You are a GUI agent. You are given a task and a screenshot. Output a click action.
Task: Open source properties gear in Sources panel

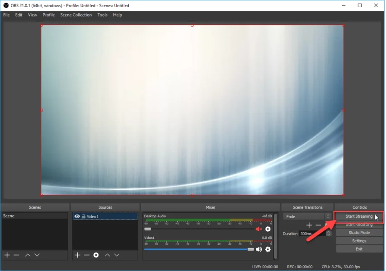(96, 255)
